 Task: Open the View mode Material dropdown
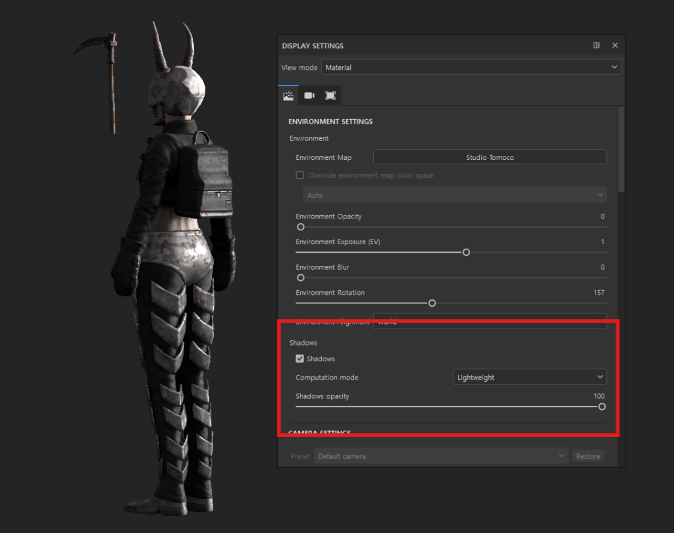pyautogui.click(x=471, y=67)
